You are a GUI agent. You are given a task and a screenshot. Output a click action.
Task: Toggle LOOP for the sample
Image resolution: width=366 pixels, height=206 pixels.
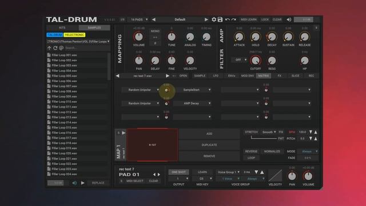251,158
